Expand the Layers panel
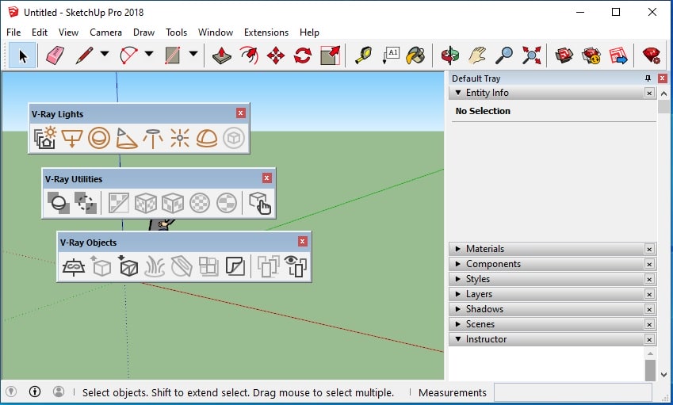The width and height of the screenshot is (673, 405). (x=458, y=293)
